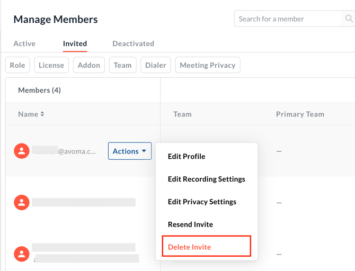Viewport: 355px width, 271px height.
Task: Select Edit Privacy Settings option
Action: [x=202, y=202]
